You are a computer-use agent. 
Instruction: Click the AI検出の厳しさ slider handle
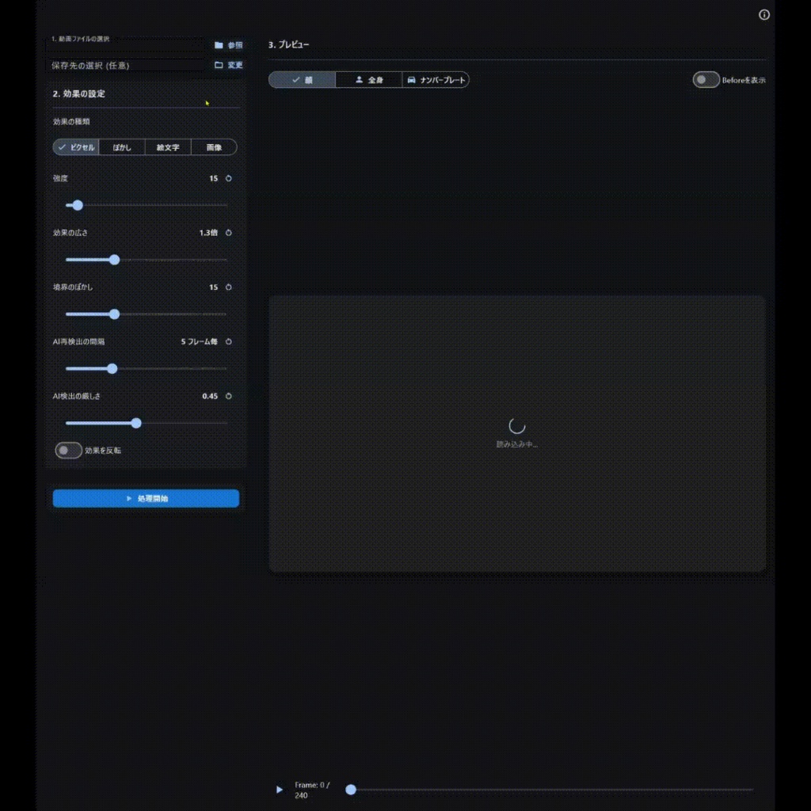(136, 423)
